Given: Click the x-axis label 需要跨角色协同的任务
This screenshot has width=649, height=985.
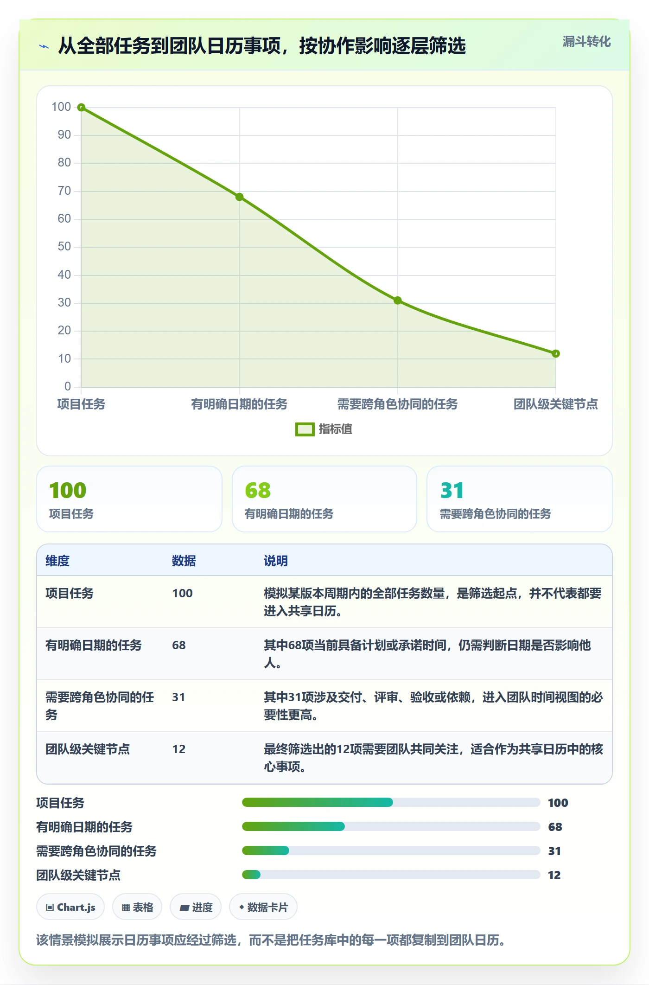Looking at the screenshot, I should tap(397, 404).
